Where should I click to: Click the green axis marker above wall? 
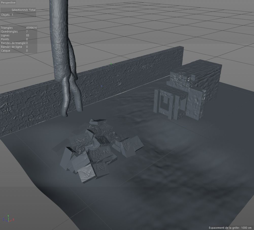(x=111, y=64)
